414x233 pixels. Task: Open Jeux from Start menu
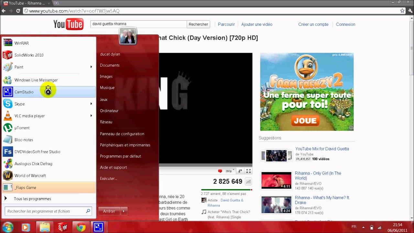103,100
